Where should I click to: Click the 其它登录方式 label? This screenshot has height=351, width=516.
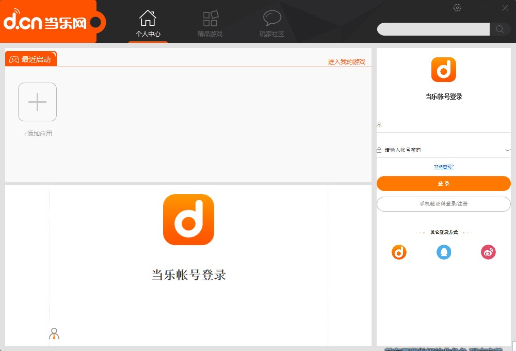tap(444, 232)
